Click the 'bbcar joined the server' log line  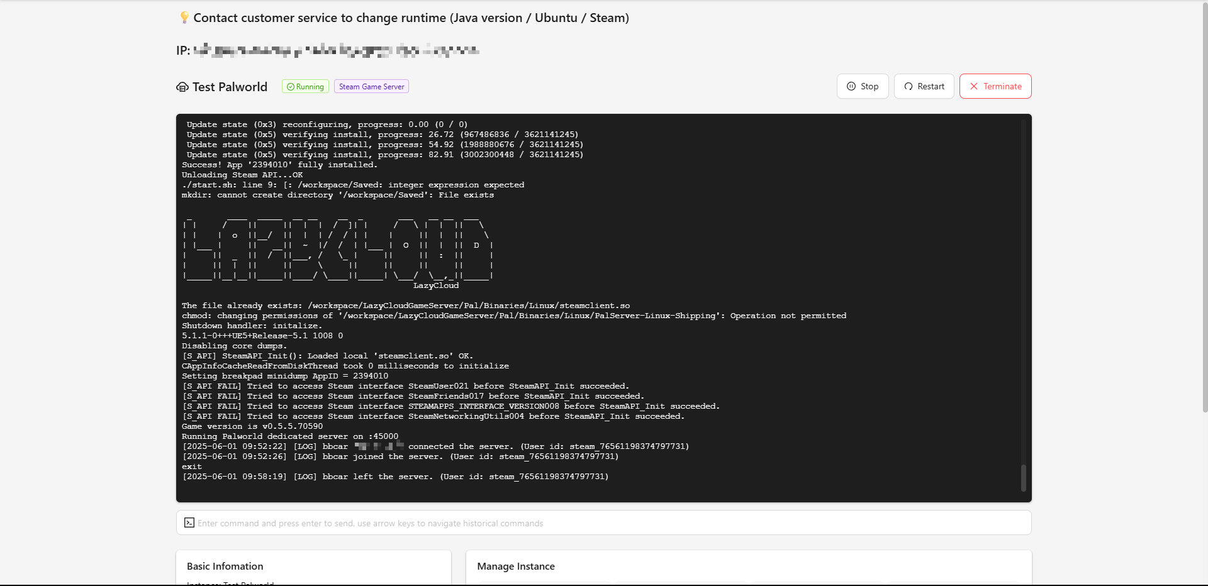click(400, 456)
